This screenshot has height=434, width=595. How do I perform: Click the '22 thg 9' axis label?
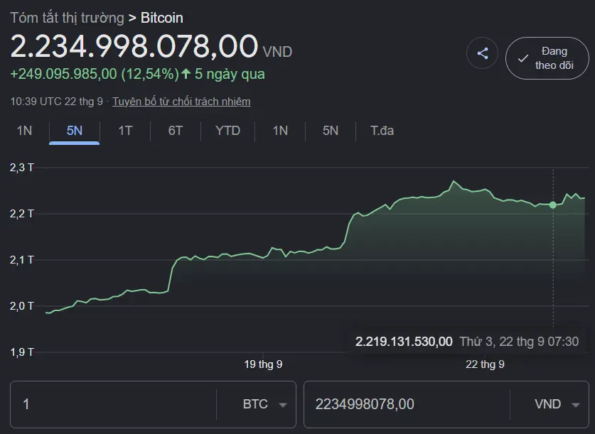tap(485, 364)
